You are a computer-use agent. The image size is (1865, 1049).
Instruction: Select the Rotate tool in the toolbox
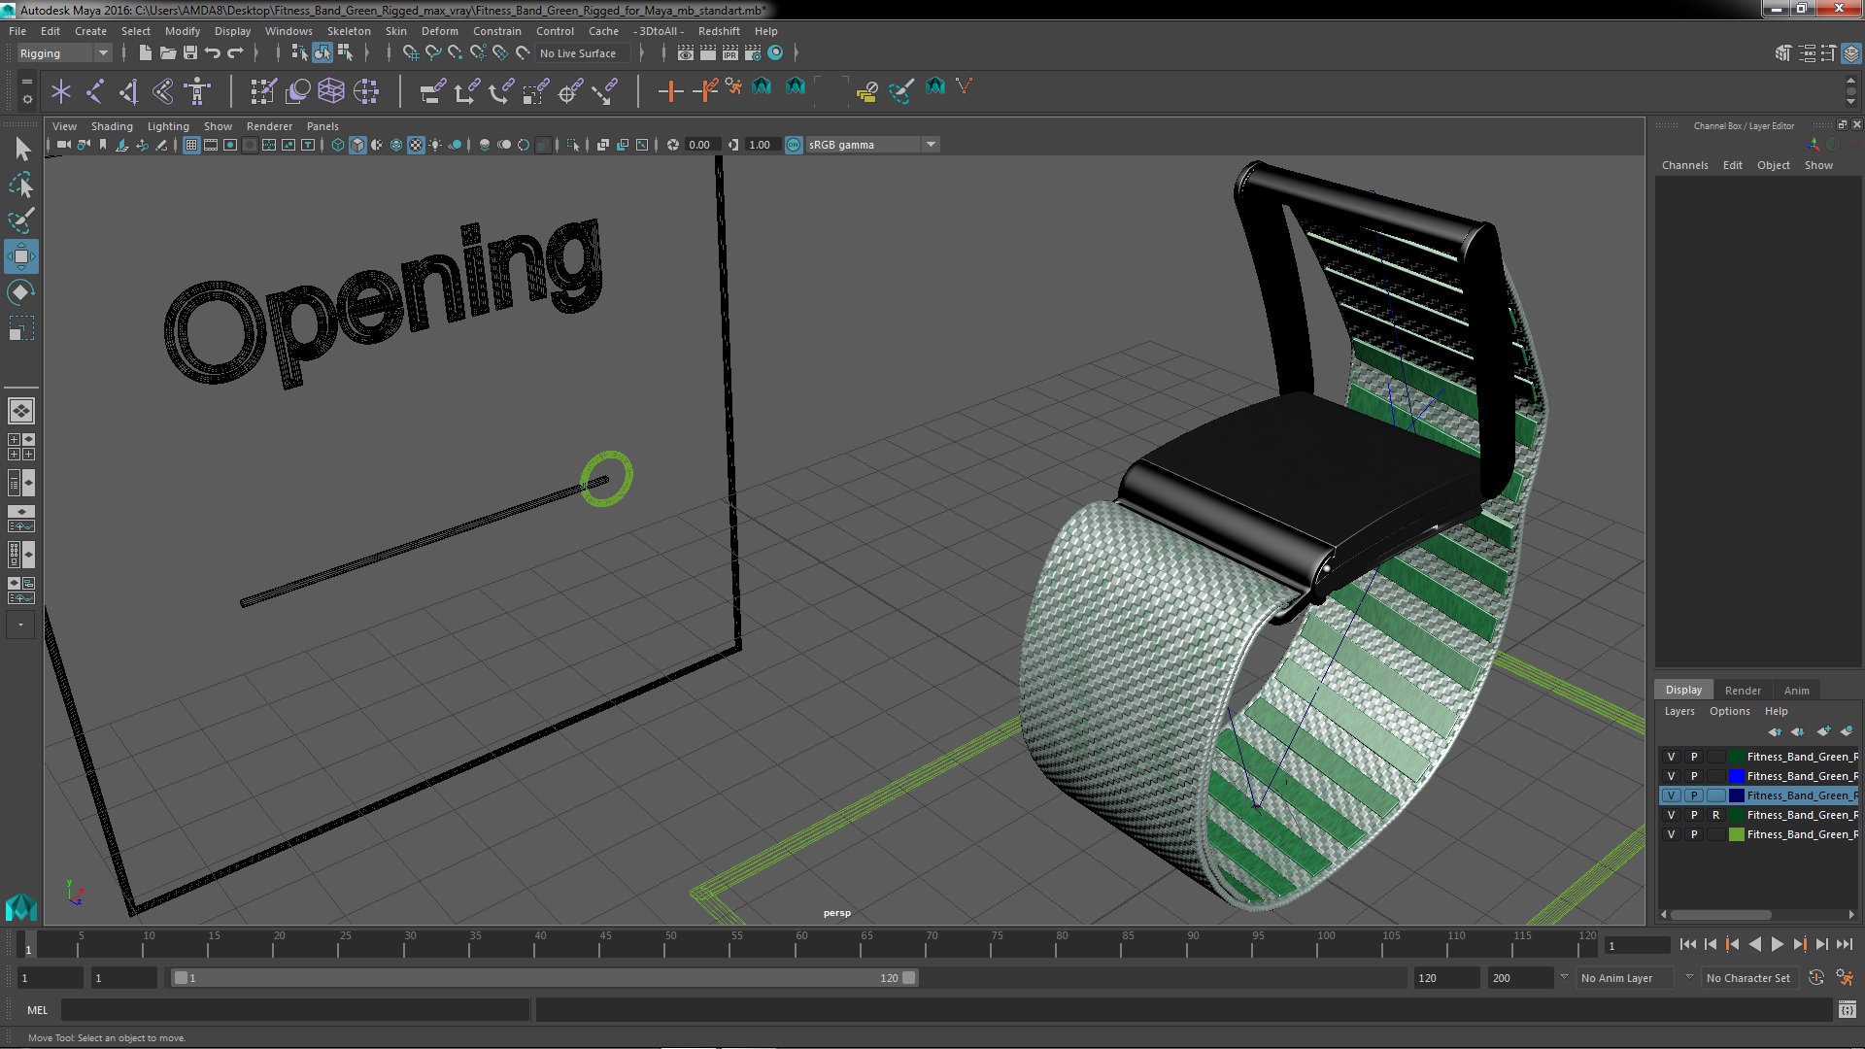20,292
